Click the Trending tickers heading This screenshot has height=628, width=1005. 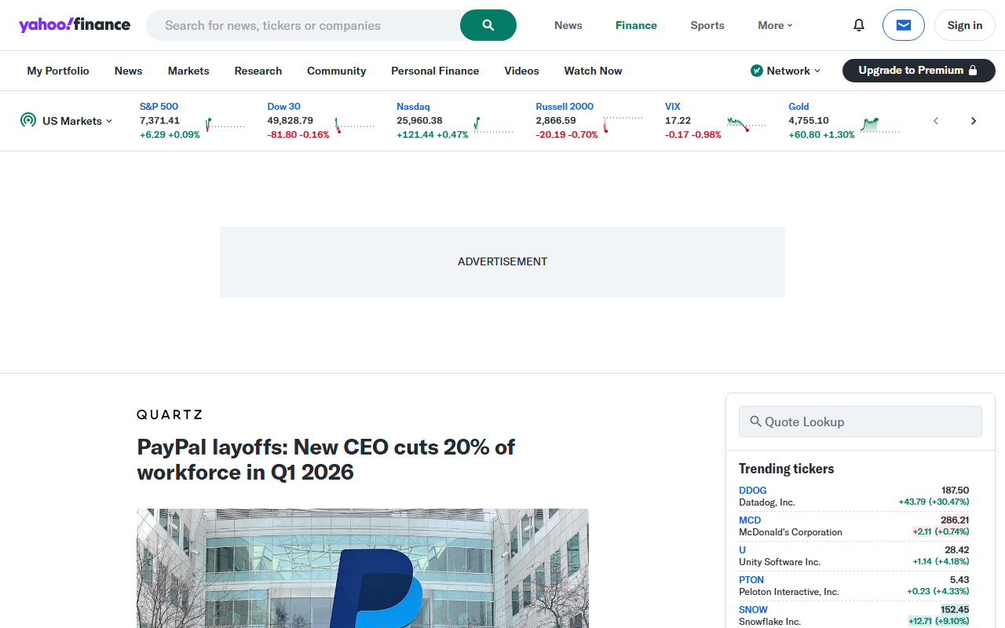[786, 469]
